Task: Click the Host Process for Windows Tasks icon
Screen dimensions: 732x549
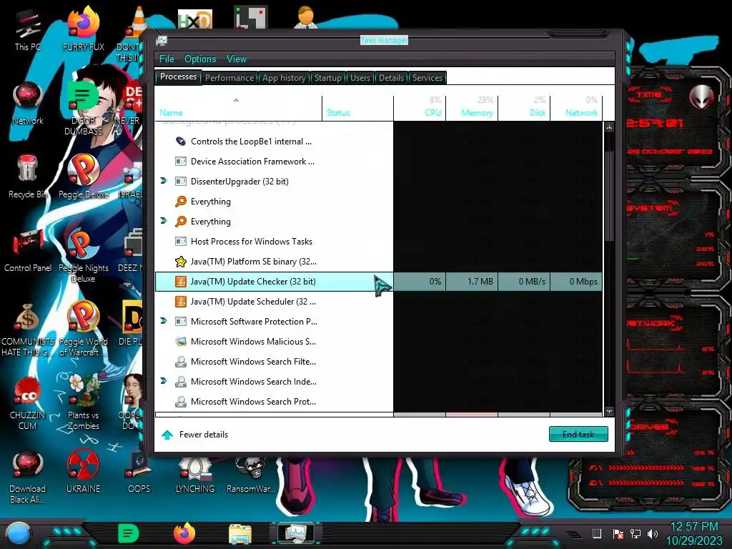Action: click(x=181, y=242)
